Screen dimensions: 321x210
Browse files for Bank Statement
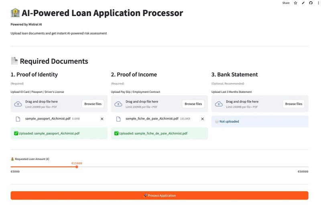coord(294,104)
